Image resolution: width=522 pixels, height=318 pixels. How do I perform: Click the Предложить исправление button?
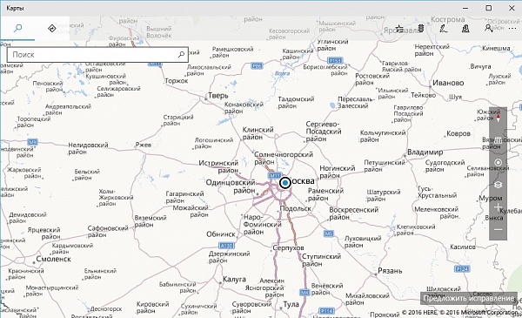pyautogui.click(x=469, y=298)
